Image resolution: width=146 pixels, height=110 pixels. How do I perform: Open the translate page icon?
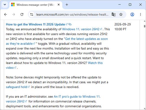pyautogui.click(x=114, y=14)
